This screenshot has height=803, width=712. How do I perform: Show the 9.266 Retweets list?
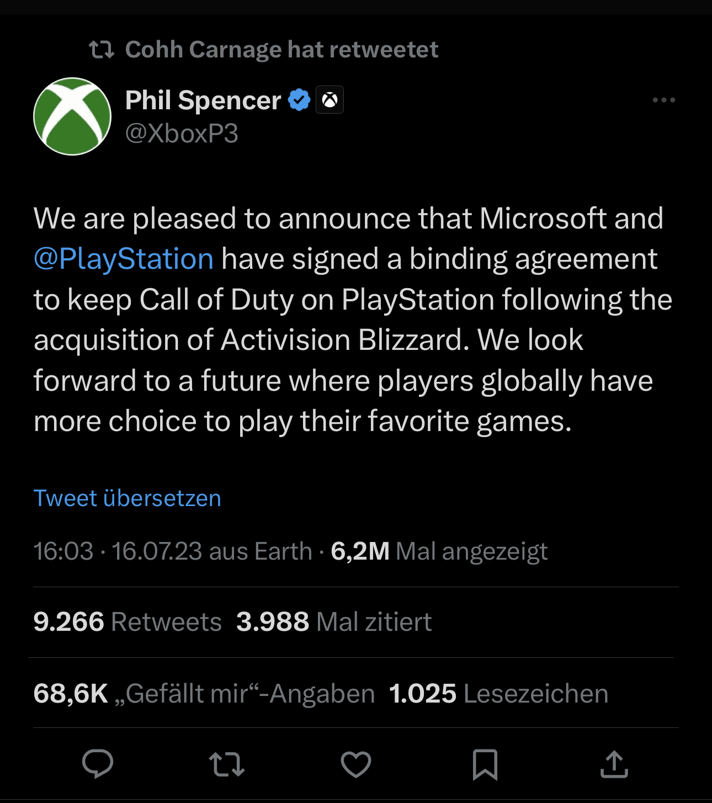tap(127, 622)
